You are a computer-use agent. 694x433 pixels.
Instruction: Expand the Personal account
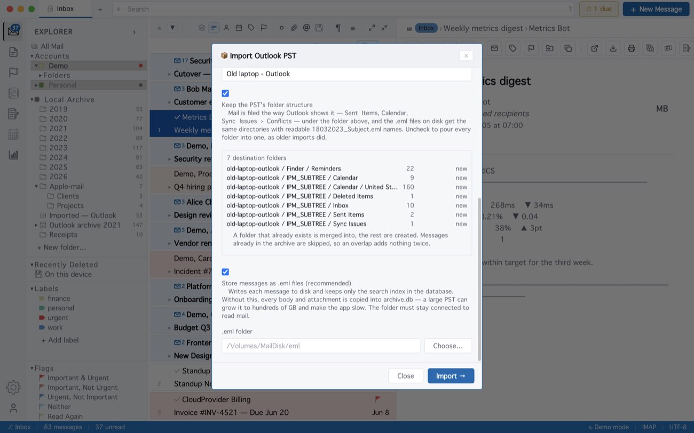(36, 85)
